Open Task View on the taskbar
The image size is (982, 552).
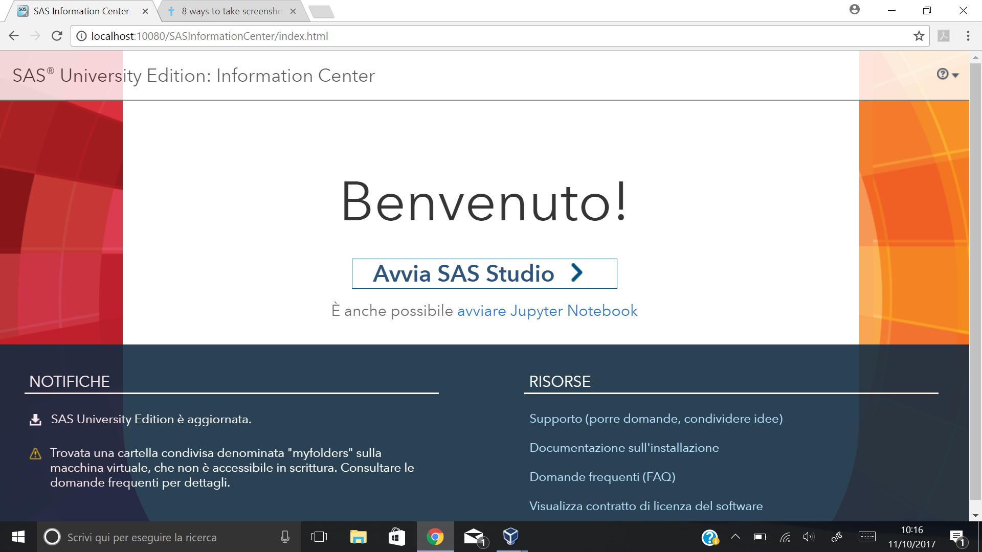(x=319, y=537)
